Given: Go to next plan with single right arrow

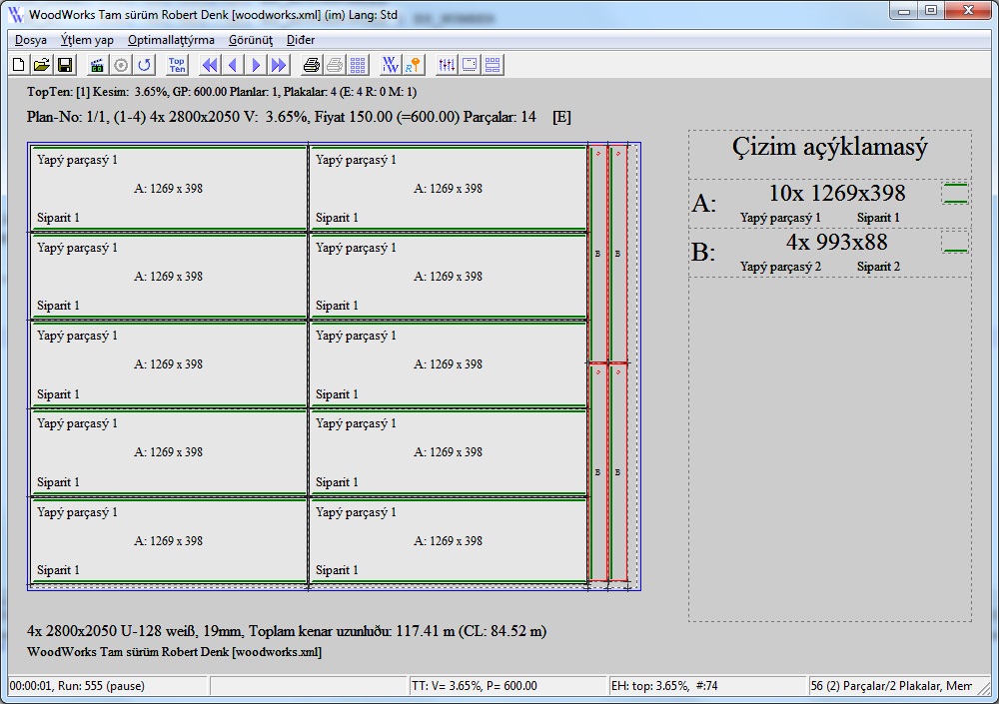Looking at the screenshot, I should click(x=256, y=64).
